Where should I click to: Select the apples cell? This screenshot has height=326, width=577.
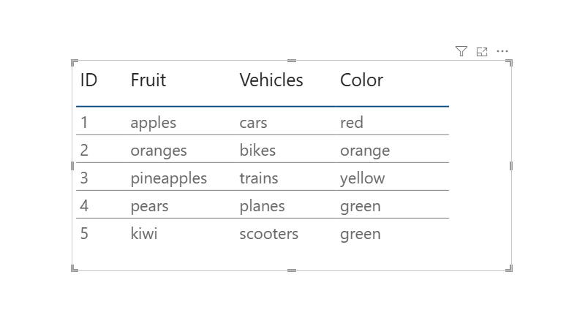154,123
